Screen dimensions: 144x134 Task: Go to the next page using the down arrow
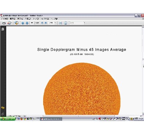point(27,23)
